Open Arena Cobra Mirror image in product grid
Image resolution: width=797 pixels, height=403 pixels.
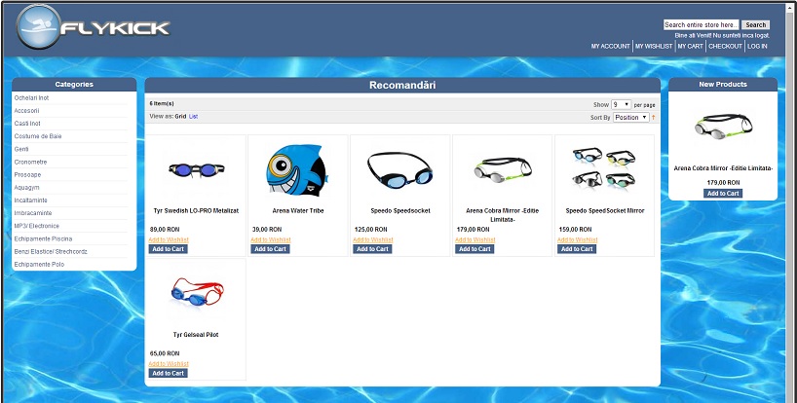tap(502, 169)
